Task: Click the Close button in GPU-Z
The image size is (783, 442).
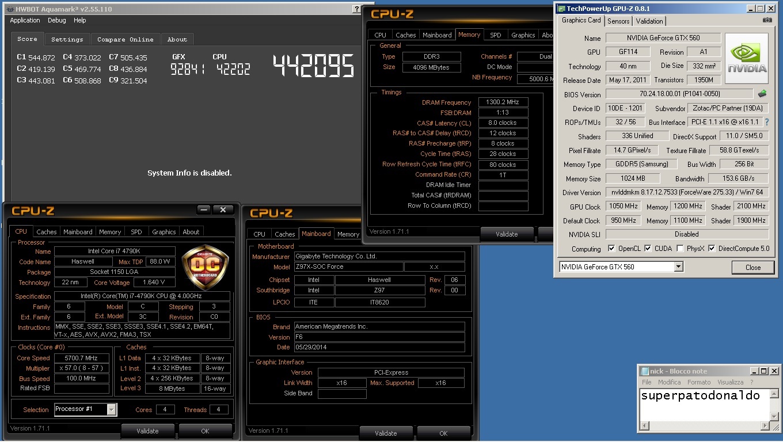Action: click(753, 268)
